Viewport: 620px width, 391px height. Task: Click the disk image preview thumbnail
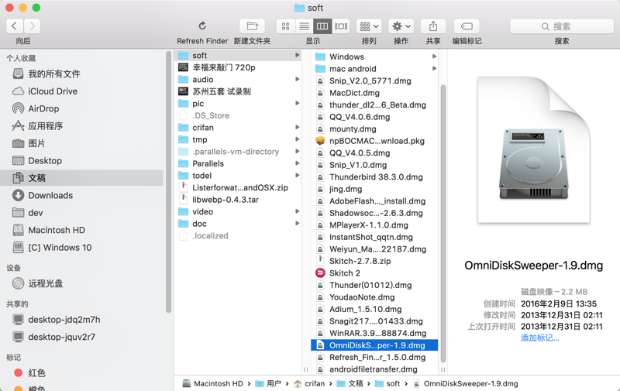coord(534,149)
